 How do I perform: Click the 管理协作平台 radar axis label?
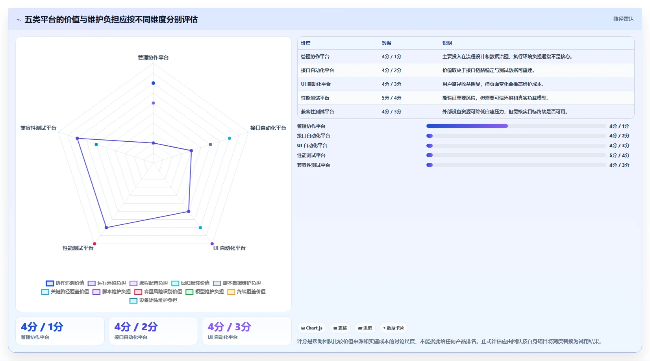[153, 57]
